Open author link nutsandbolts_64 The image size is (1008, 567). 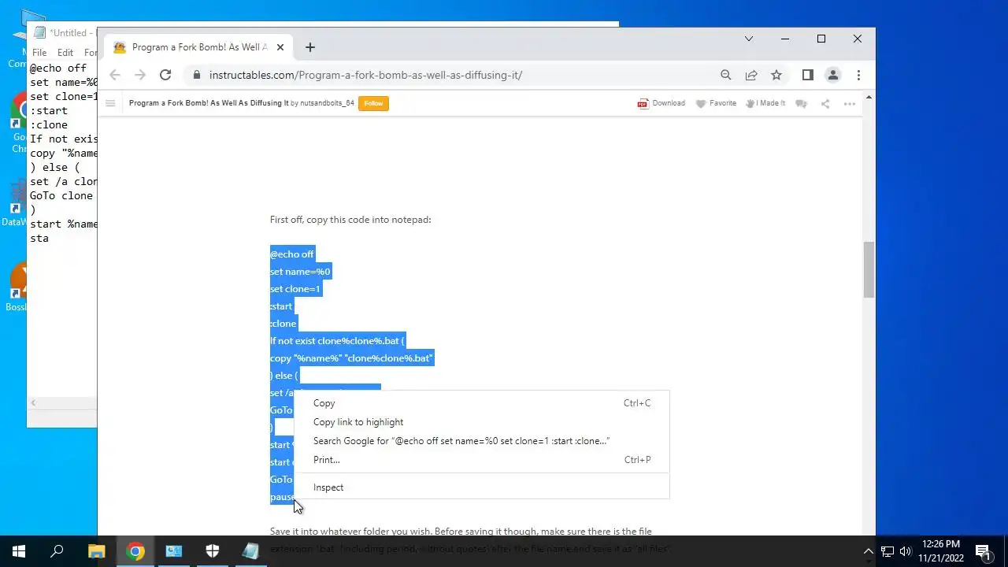point(327,103)
